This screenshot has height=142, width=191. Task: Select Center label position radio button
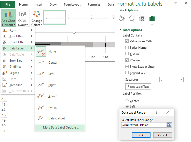coord(127,101)
